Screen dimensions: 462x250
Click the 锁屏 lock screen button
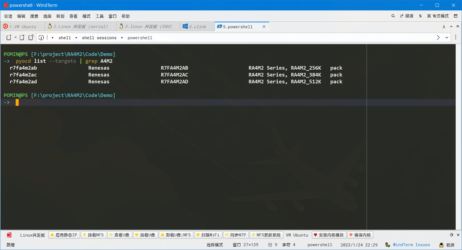click(447, 245)
